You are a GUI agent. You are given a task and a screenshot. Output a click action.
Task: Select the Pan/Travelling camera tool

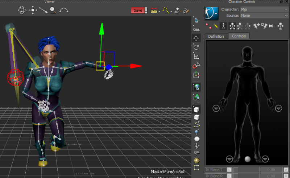click(33, 10)
